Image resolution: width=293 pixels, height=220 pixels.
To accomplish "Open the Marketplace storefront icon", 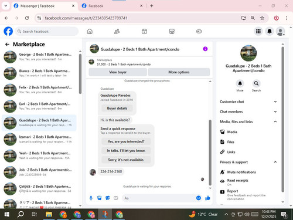I will pyautogui.click(x=172, y=31).
